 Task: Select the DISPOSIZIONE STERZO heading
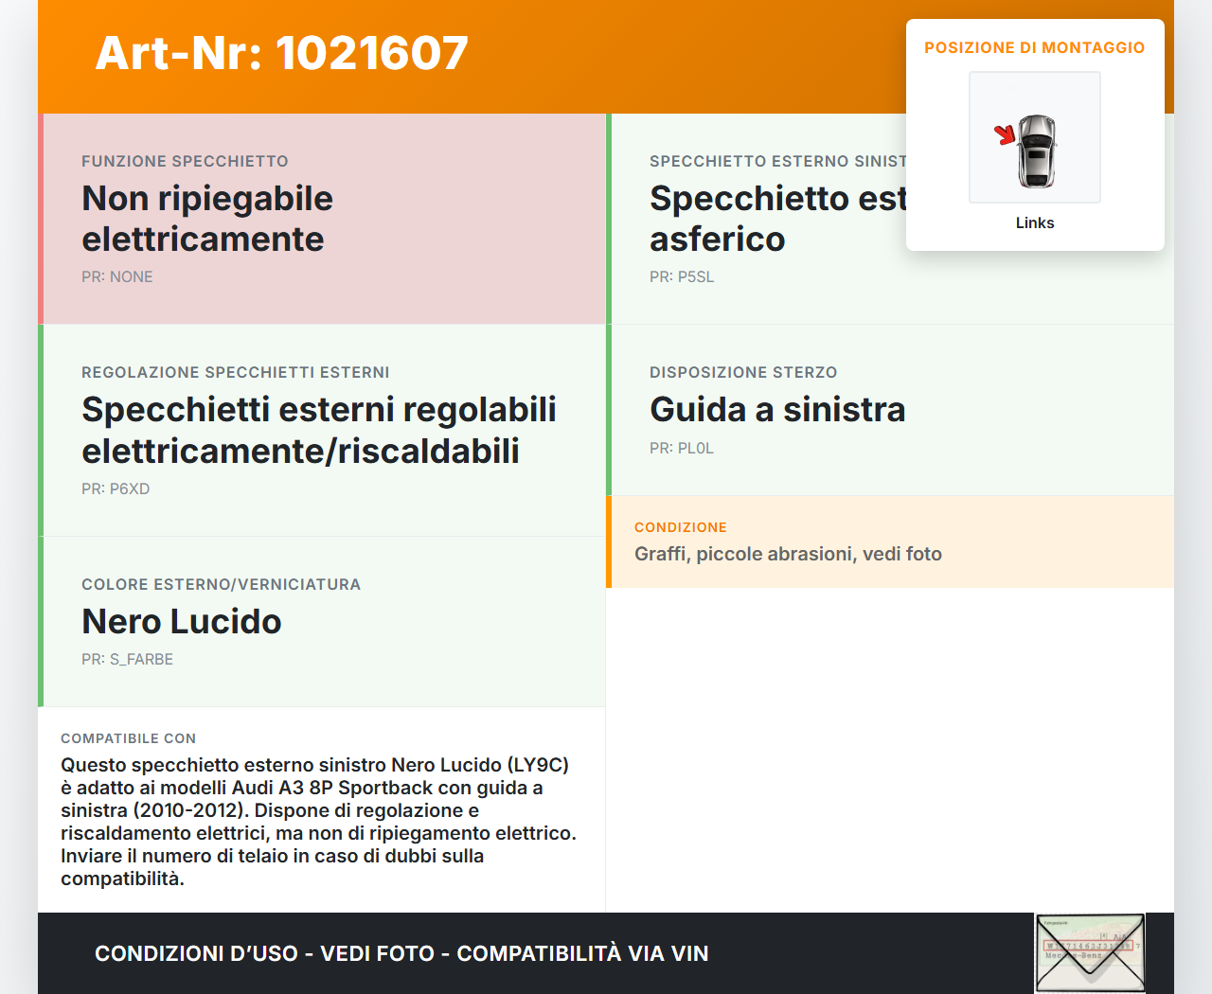coord(743,372)
